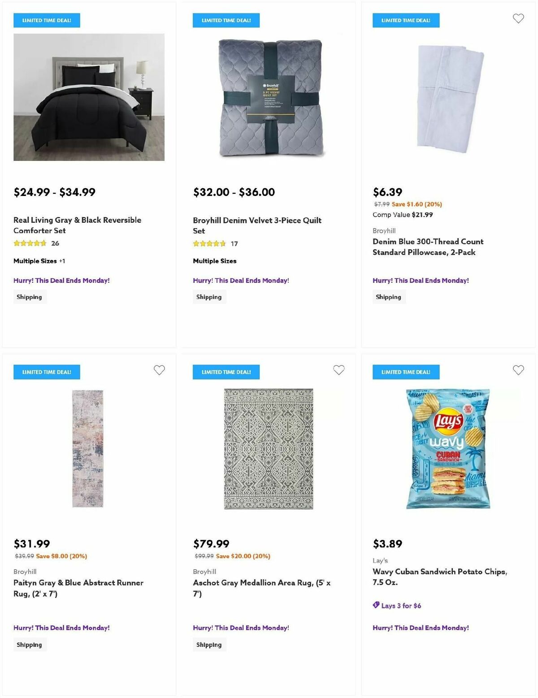Click Hurry! This Deal Ends Monday under the Pillowcase
This screenshot has height=698, width=538.
421,280
